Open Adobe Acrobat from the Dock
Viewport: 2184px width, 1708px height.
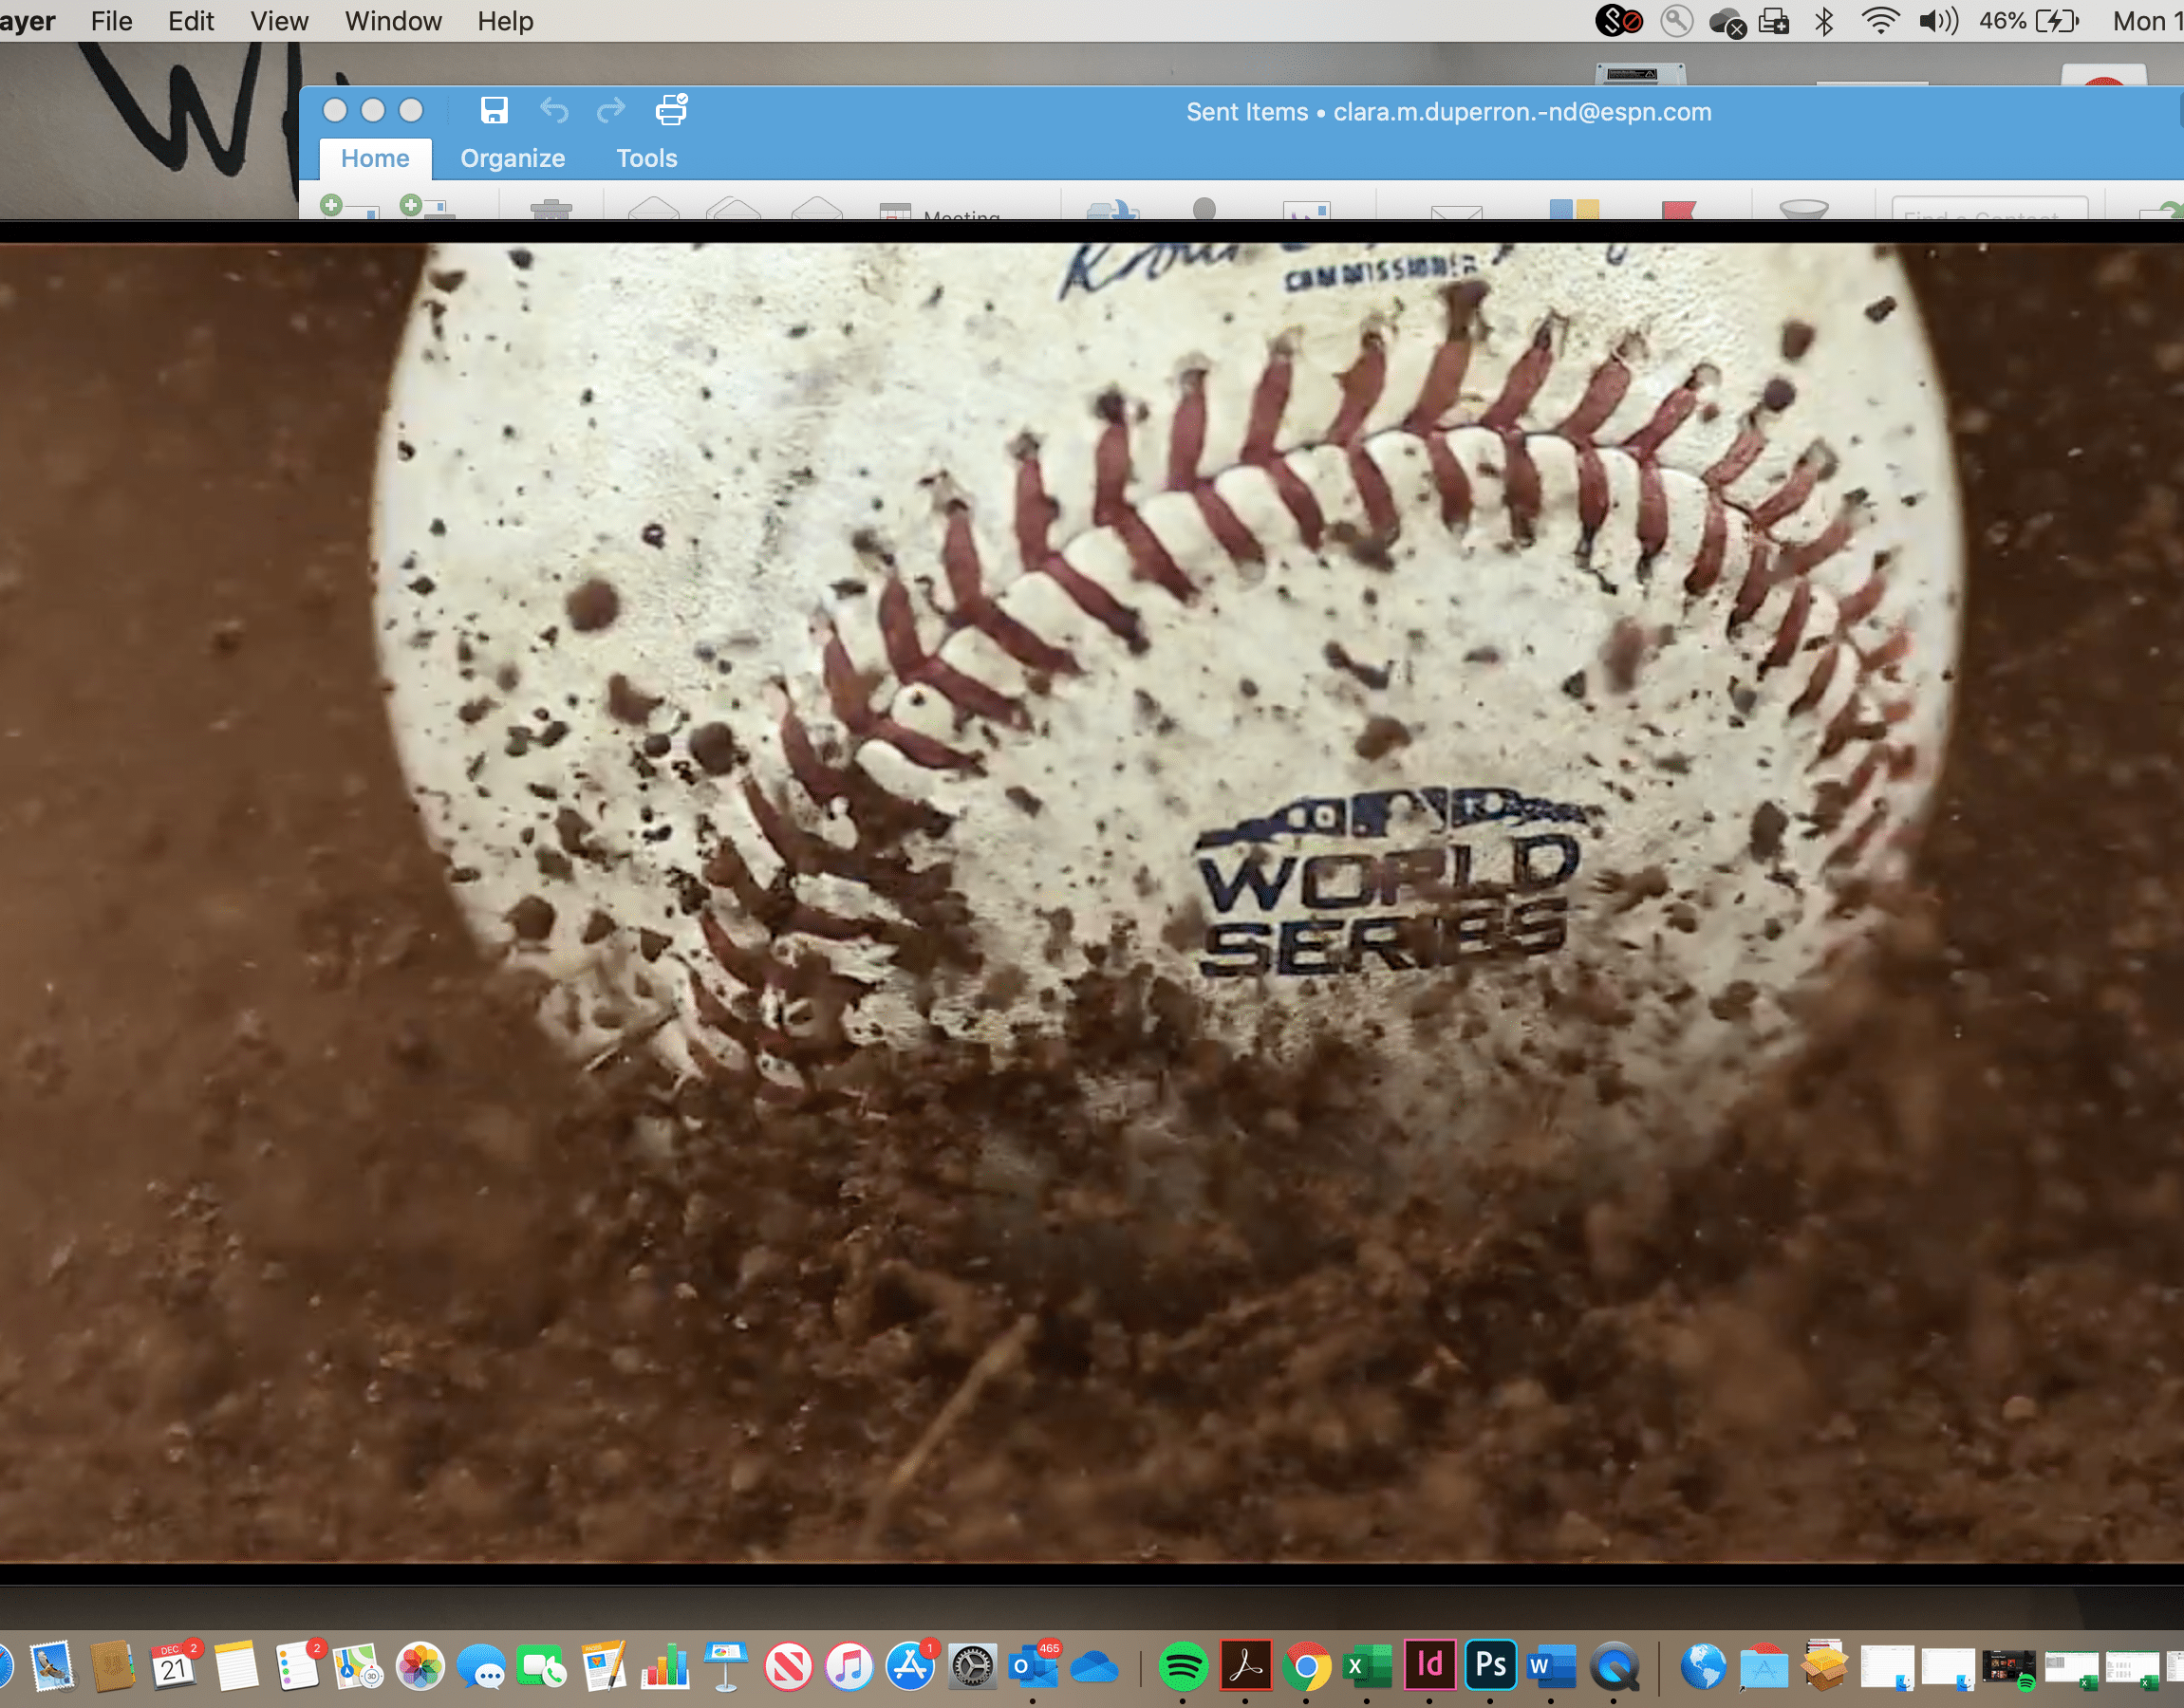click(1245, 1666)
